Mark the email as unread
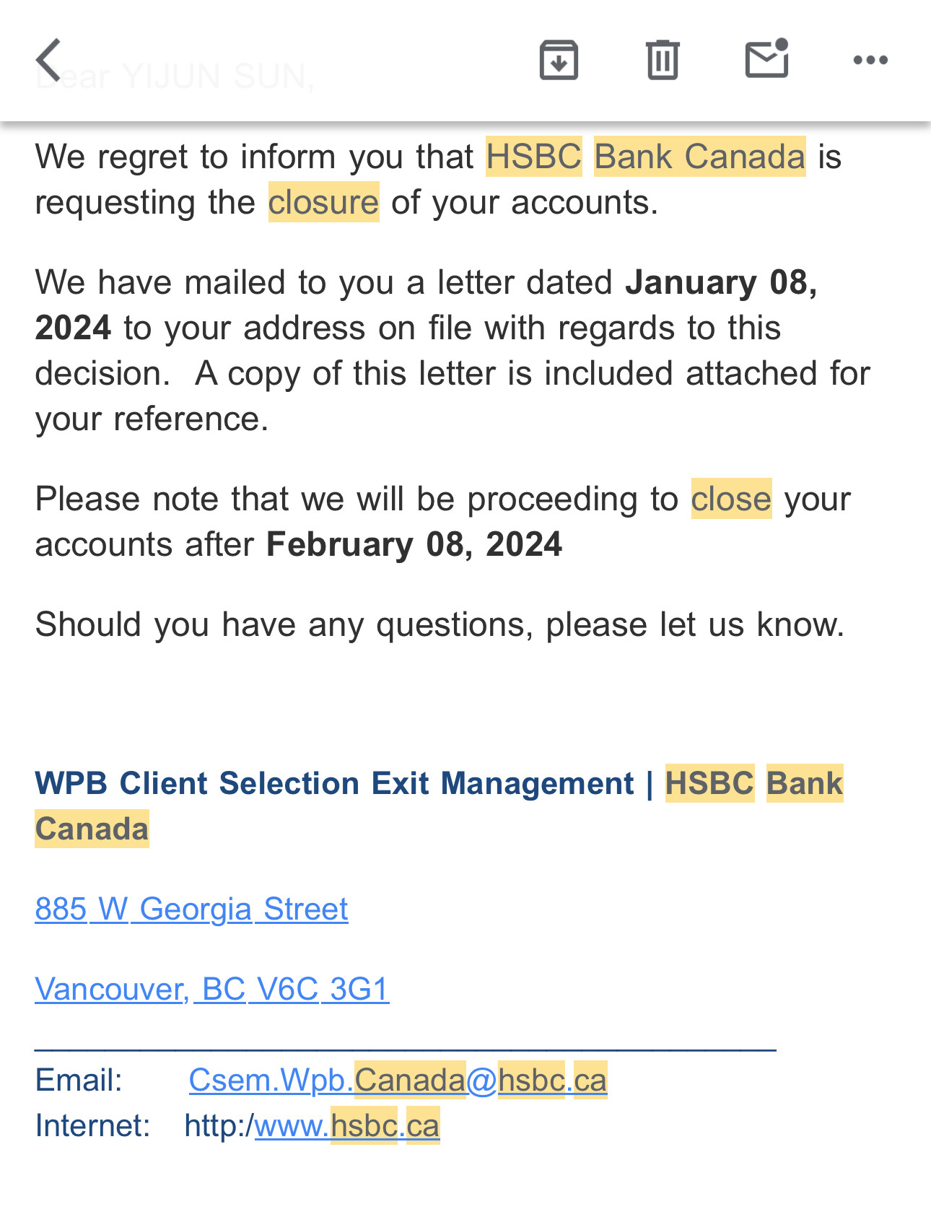This screenshot has height=1217, width=931. click(766, 58)
